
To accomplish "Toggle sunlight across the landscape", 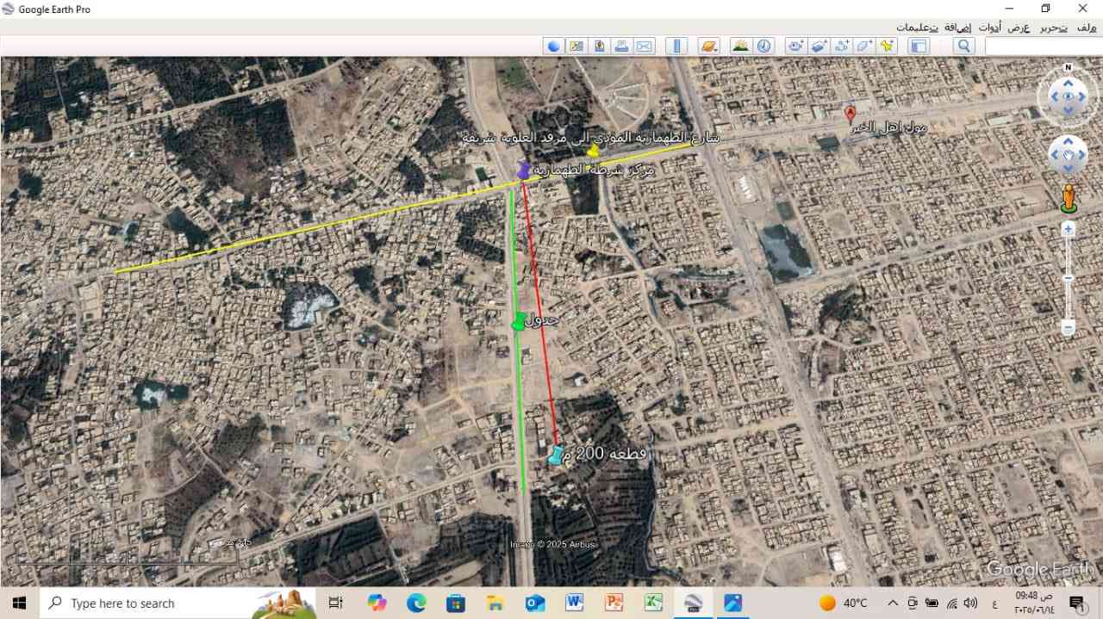I will pyautogui.click(x=740, y=46).
